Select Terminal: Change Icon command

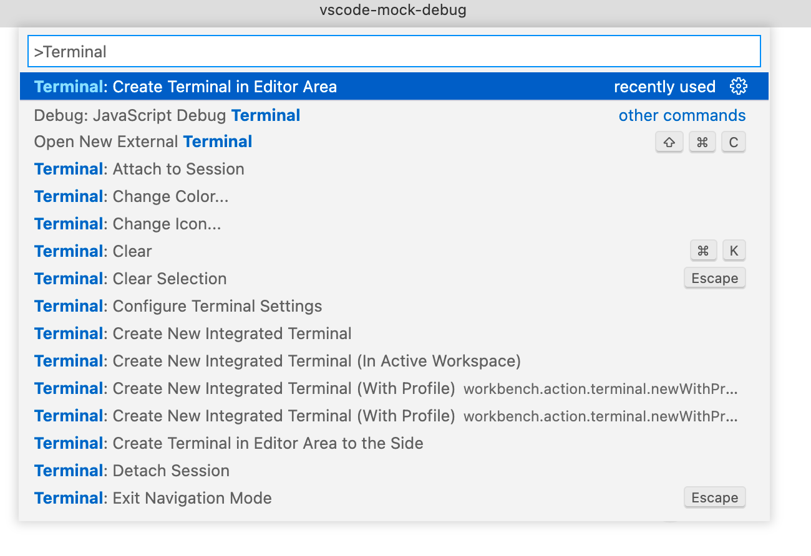(x=127, y=223)
